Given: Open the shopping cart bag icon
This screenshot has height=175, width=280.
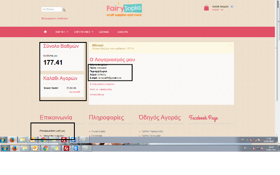Looking at the screenshot, I should click(206, 8).
